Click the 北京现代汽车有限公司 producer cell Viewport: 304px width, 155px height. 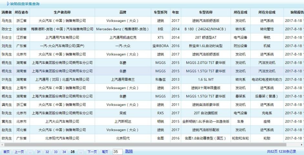pos(62,138)
